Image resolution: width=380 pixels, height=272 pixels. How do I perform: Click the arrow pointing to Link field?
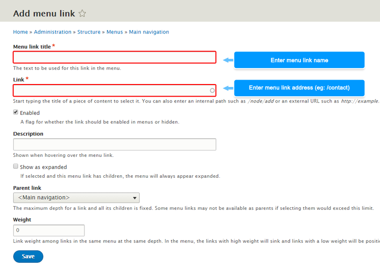[x=228, y=88]
